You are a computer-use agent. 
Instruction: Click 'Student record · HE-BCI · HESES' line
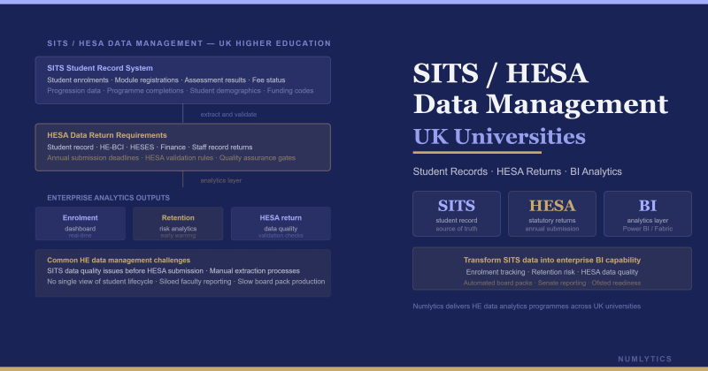click(150, 148)
